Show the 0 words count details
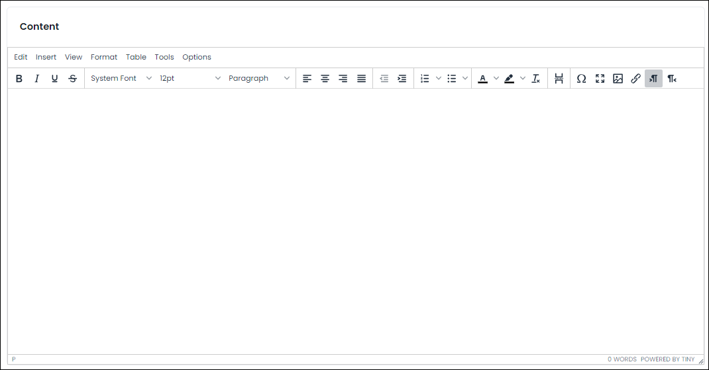 [x=622, y=359]
